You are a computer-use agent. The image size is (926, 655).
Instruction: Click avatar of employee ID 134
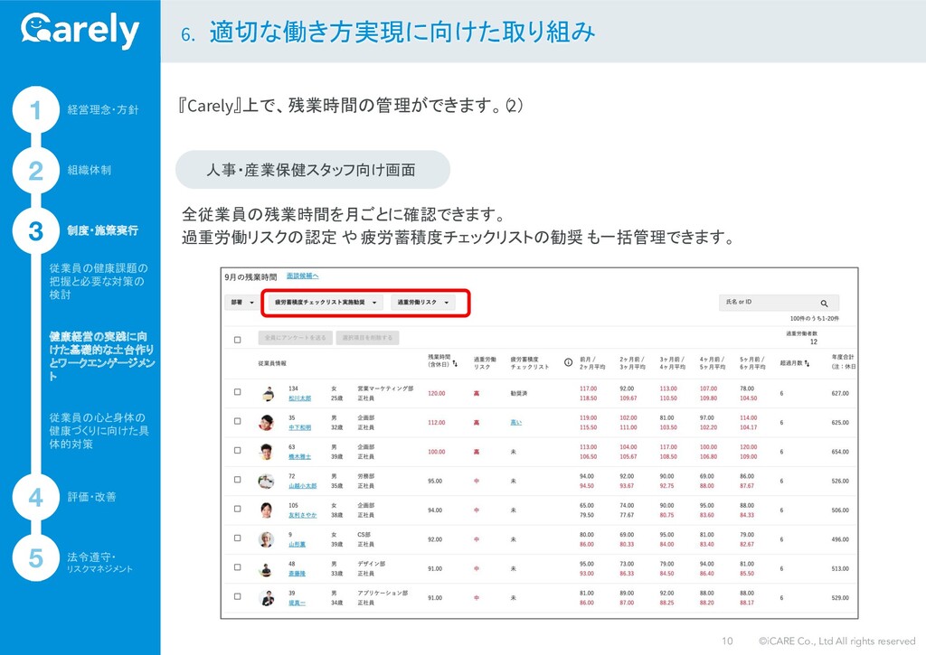click(268, 394)
